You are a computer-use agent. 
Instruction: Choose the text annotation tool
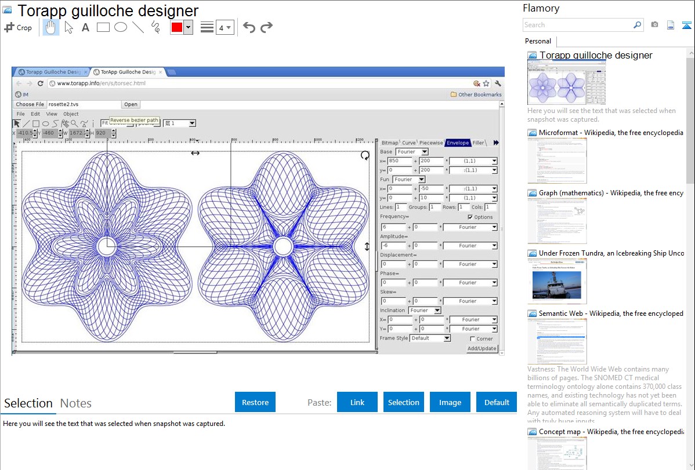[x=85, y=27]
